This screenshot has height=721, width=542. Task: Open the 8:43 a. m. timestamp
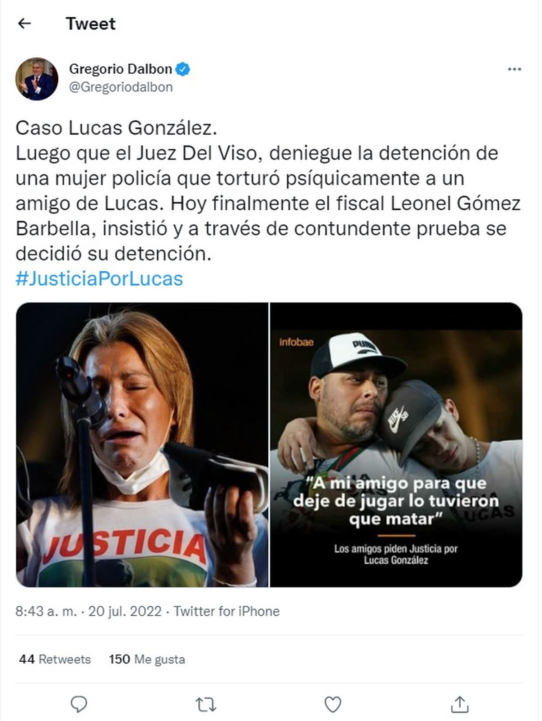point(46,611)
